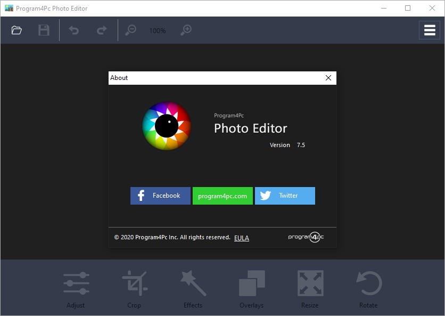Viewport: 445px width, 316px height.
Task: Minimize the Photo Editor window
Action: tap(384, 8)
